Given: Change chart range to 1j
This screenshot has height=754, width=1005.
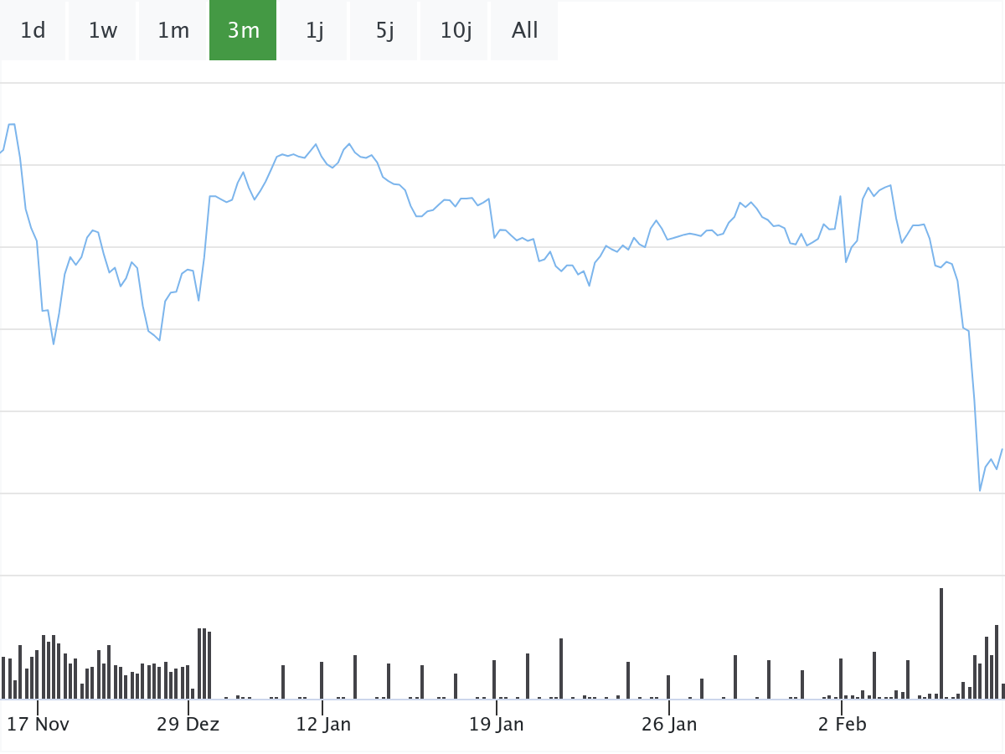Looking at the screenshot, I should pyautogui.click(x=314, y=31).
